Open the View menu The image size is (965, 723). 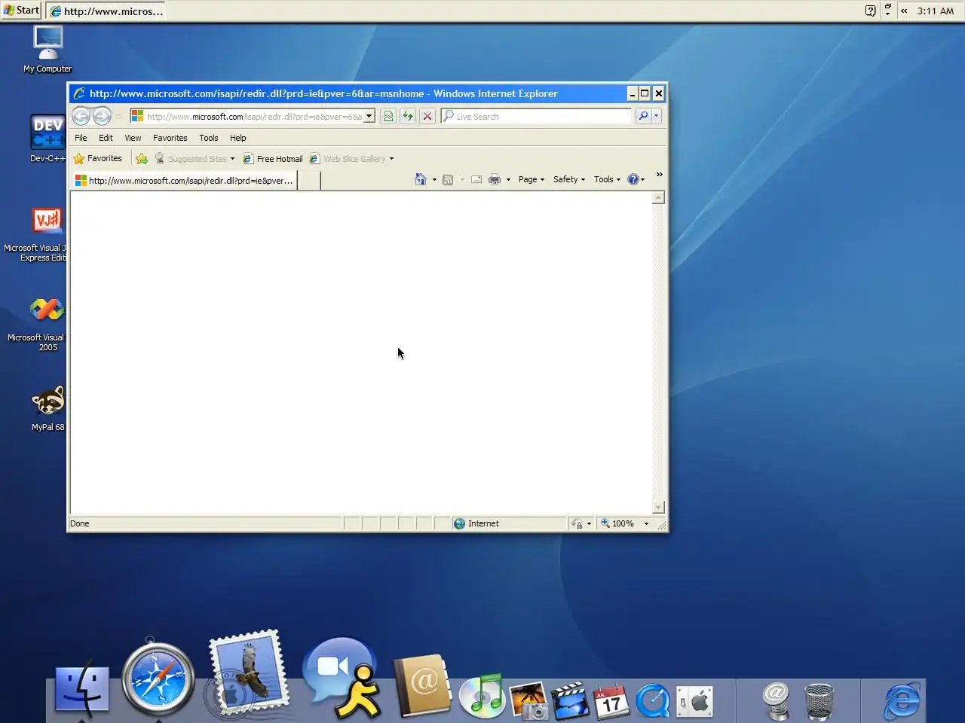click(x=133, y=138)
